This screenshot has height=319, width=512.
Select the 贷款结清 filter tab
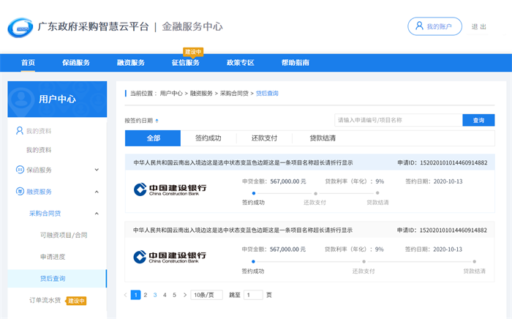[323, 138]
